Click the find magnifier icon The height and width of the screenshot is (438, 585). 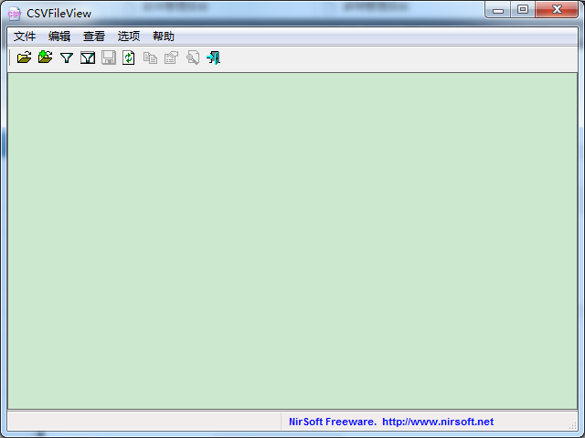pyautogui.click(x=193, y=57)
